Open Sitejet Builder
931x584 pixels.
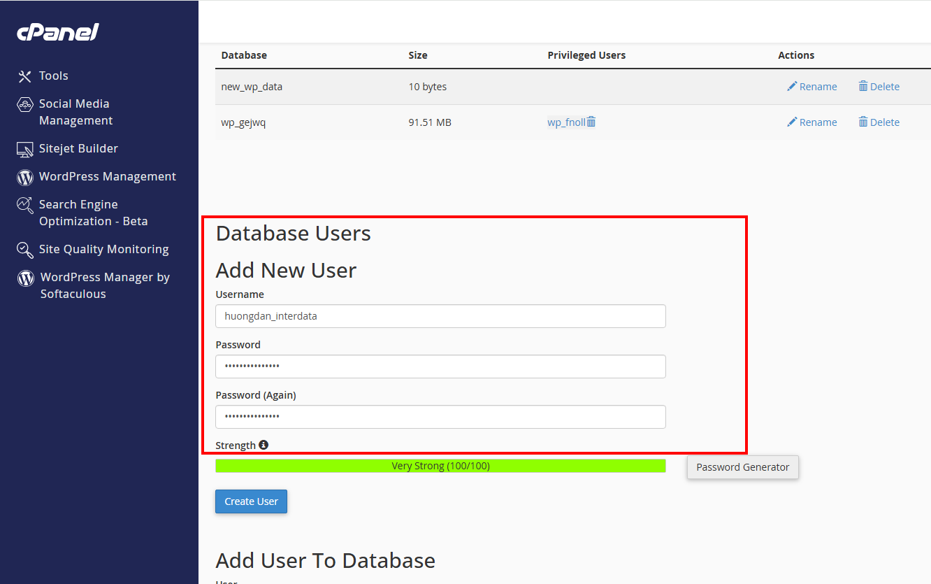(78, 148)
